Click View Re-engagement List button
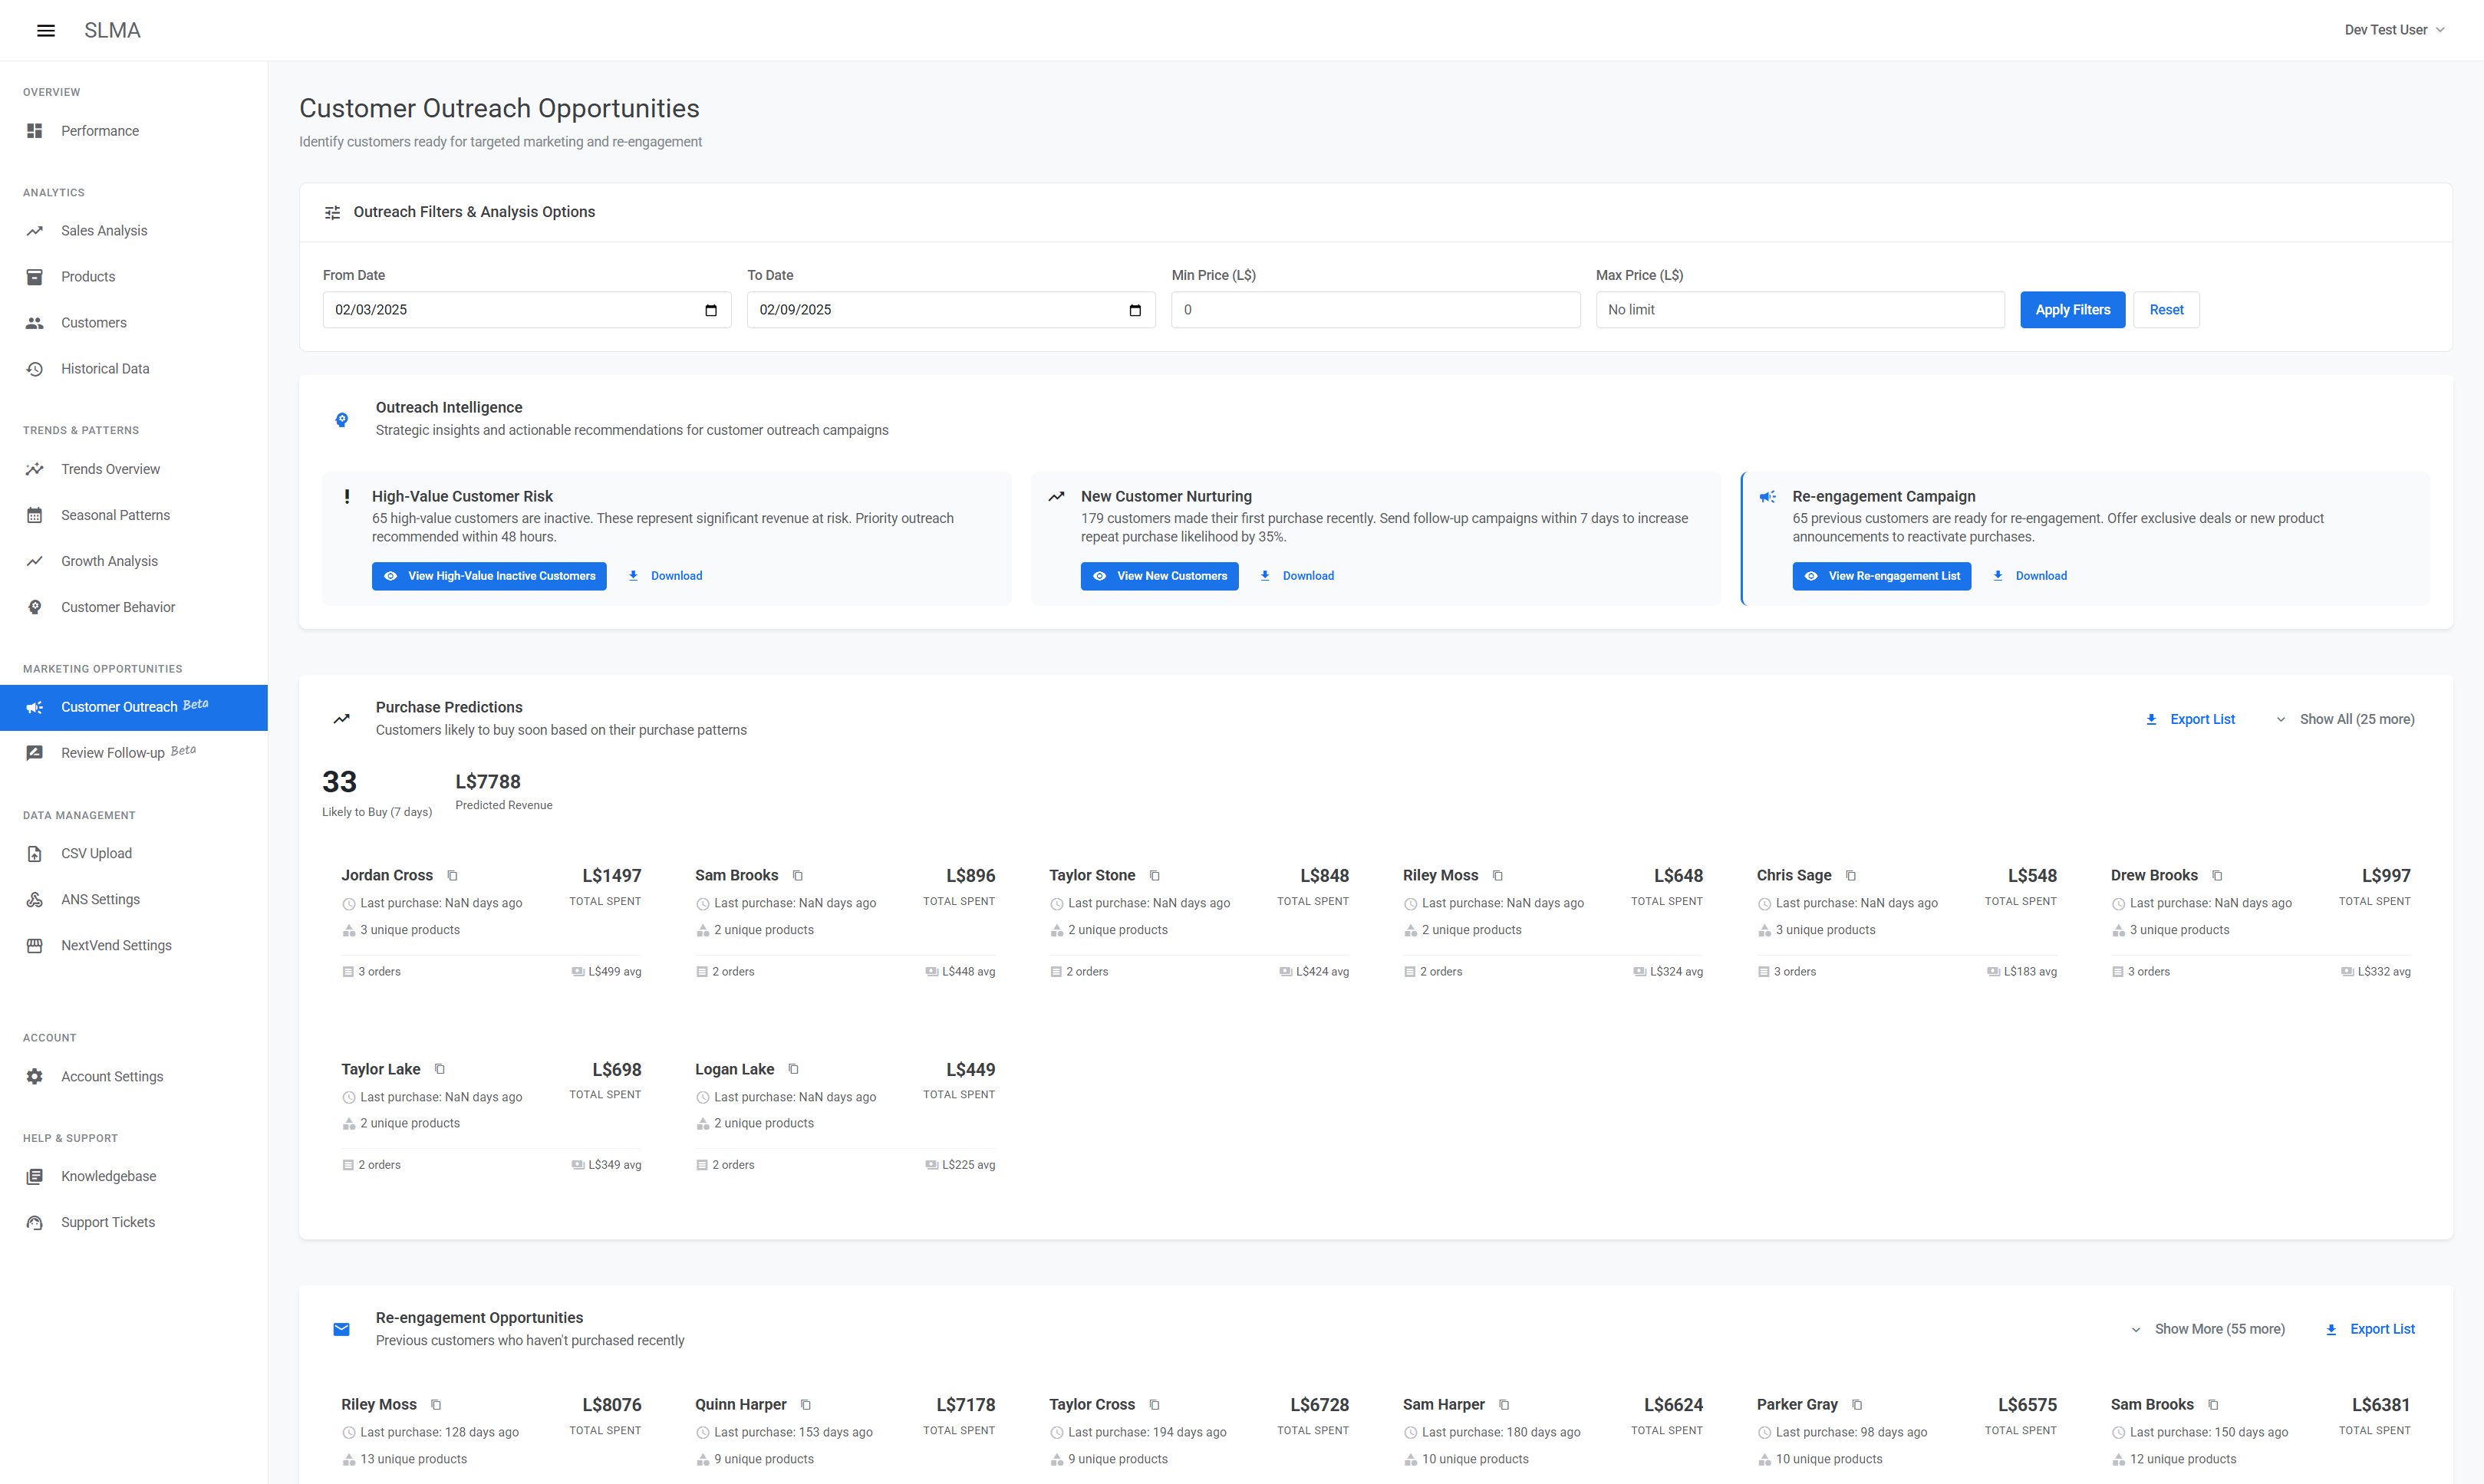Image resolution: width=2484 pixels, height=1484 pixels. 1881,576
